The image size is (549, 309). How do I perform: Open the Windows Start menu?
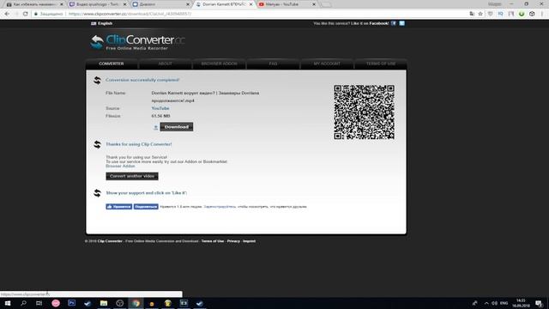[8, 303]
